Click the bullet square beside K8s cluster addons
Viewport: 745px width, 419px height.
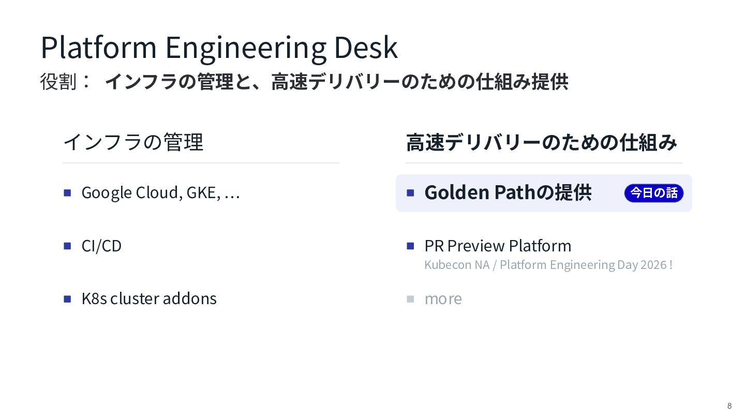click(x=67, y=299)
